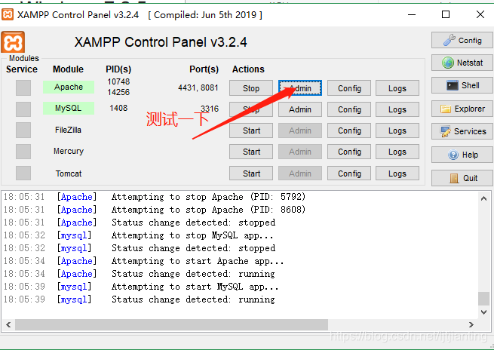The image size is (494, 350).
Task: View Tomcat Logs
Action: point(397,173)
